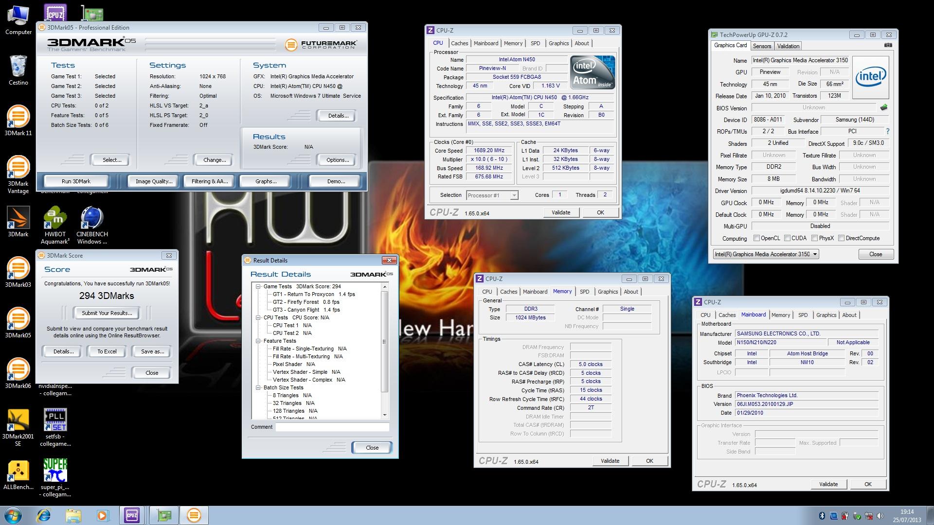Select GT3 - Canyon Flight row
Screen dimensions: 934x525
pos(306,310)
